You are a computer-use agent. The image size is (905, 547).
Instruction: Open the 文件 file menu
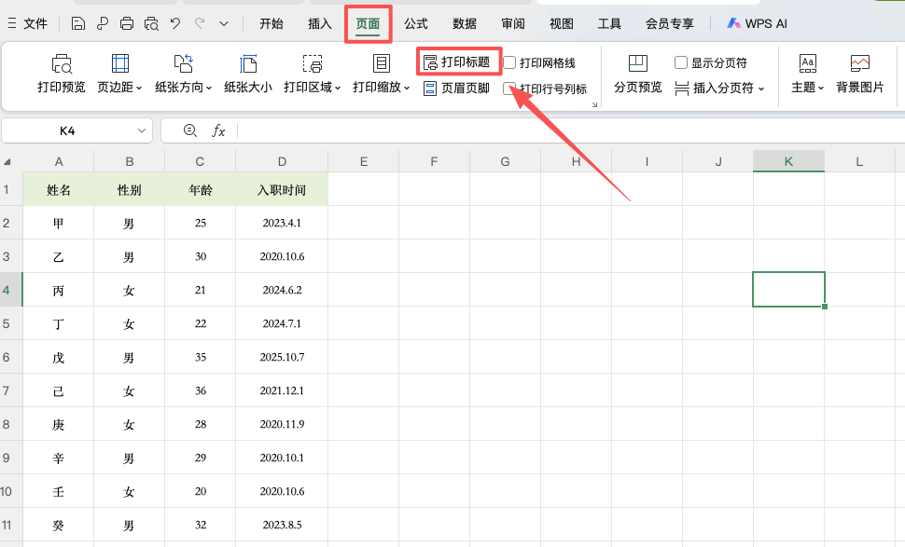click(x=28, y=22)
